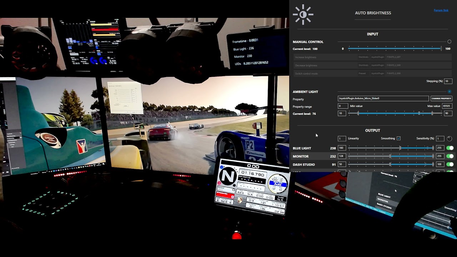Click the Monitor maximum field 255
The width and height of the screenshot is (457, 257).
[440, 156]
